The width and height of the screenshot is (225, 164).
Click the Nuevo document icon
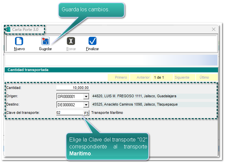tap(19, 41)
